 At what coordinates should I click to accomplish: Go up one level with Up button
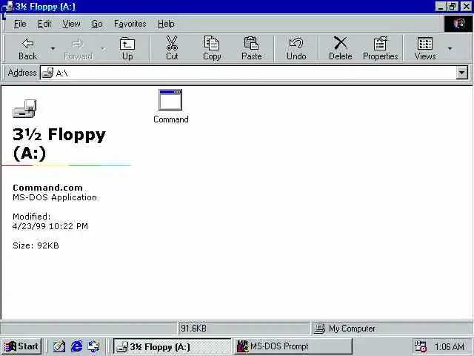click(x=127, y=48)
